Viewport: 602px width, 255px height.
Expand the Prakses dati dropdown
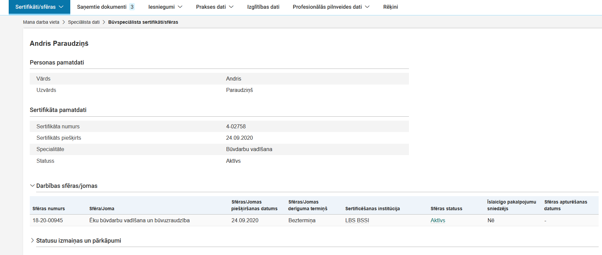(214, 7)
